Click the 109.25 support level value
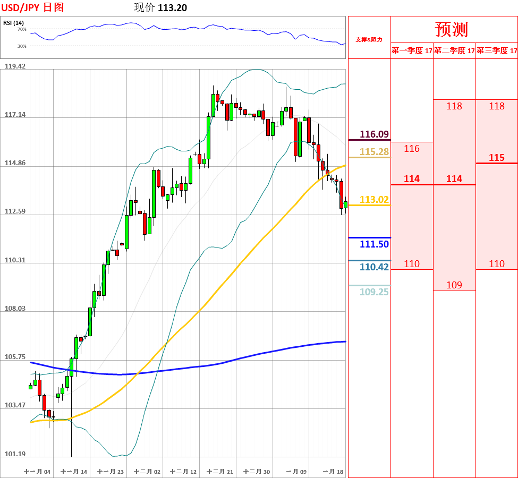Viewport: 518px width, 478px height. (374, 292)
